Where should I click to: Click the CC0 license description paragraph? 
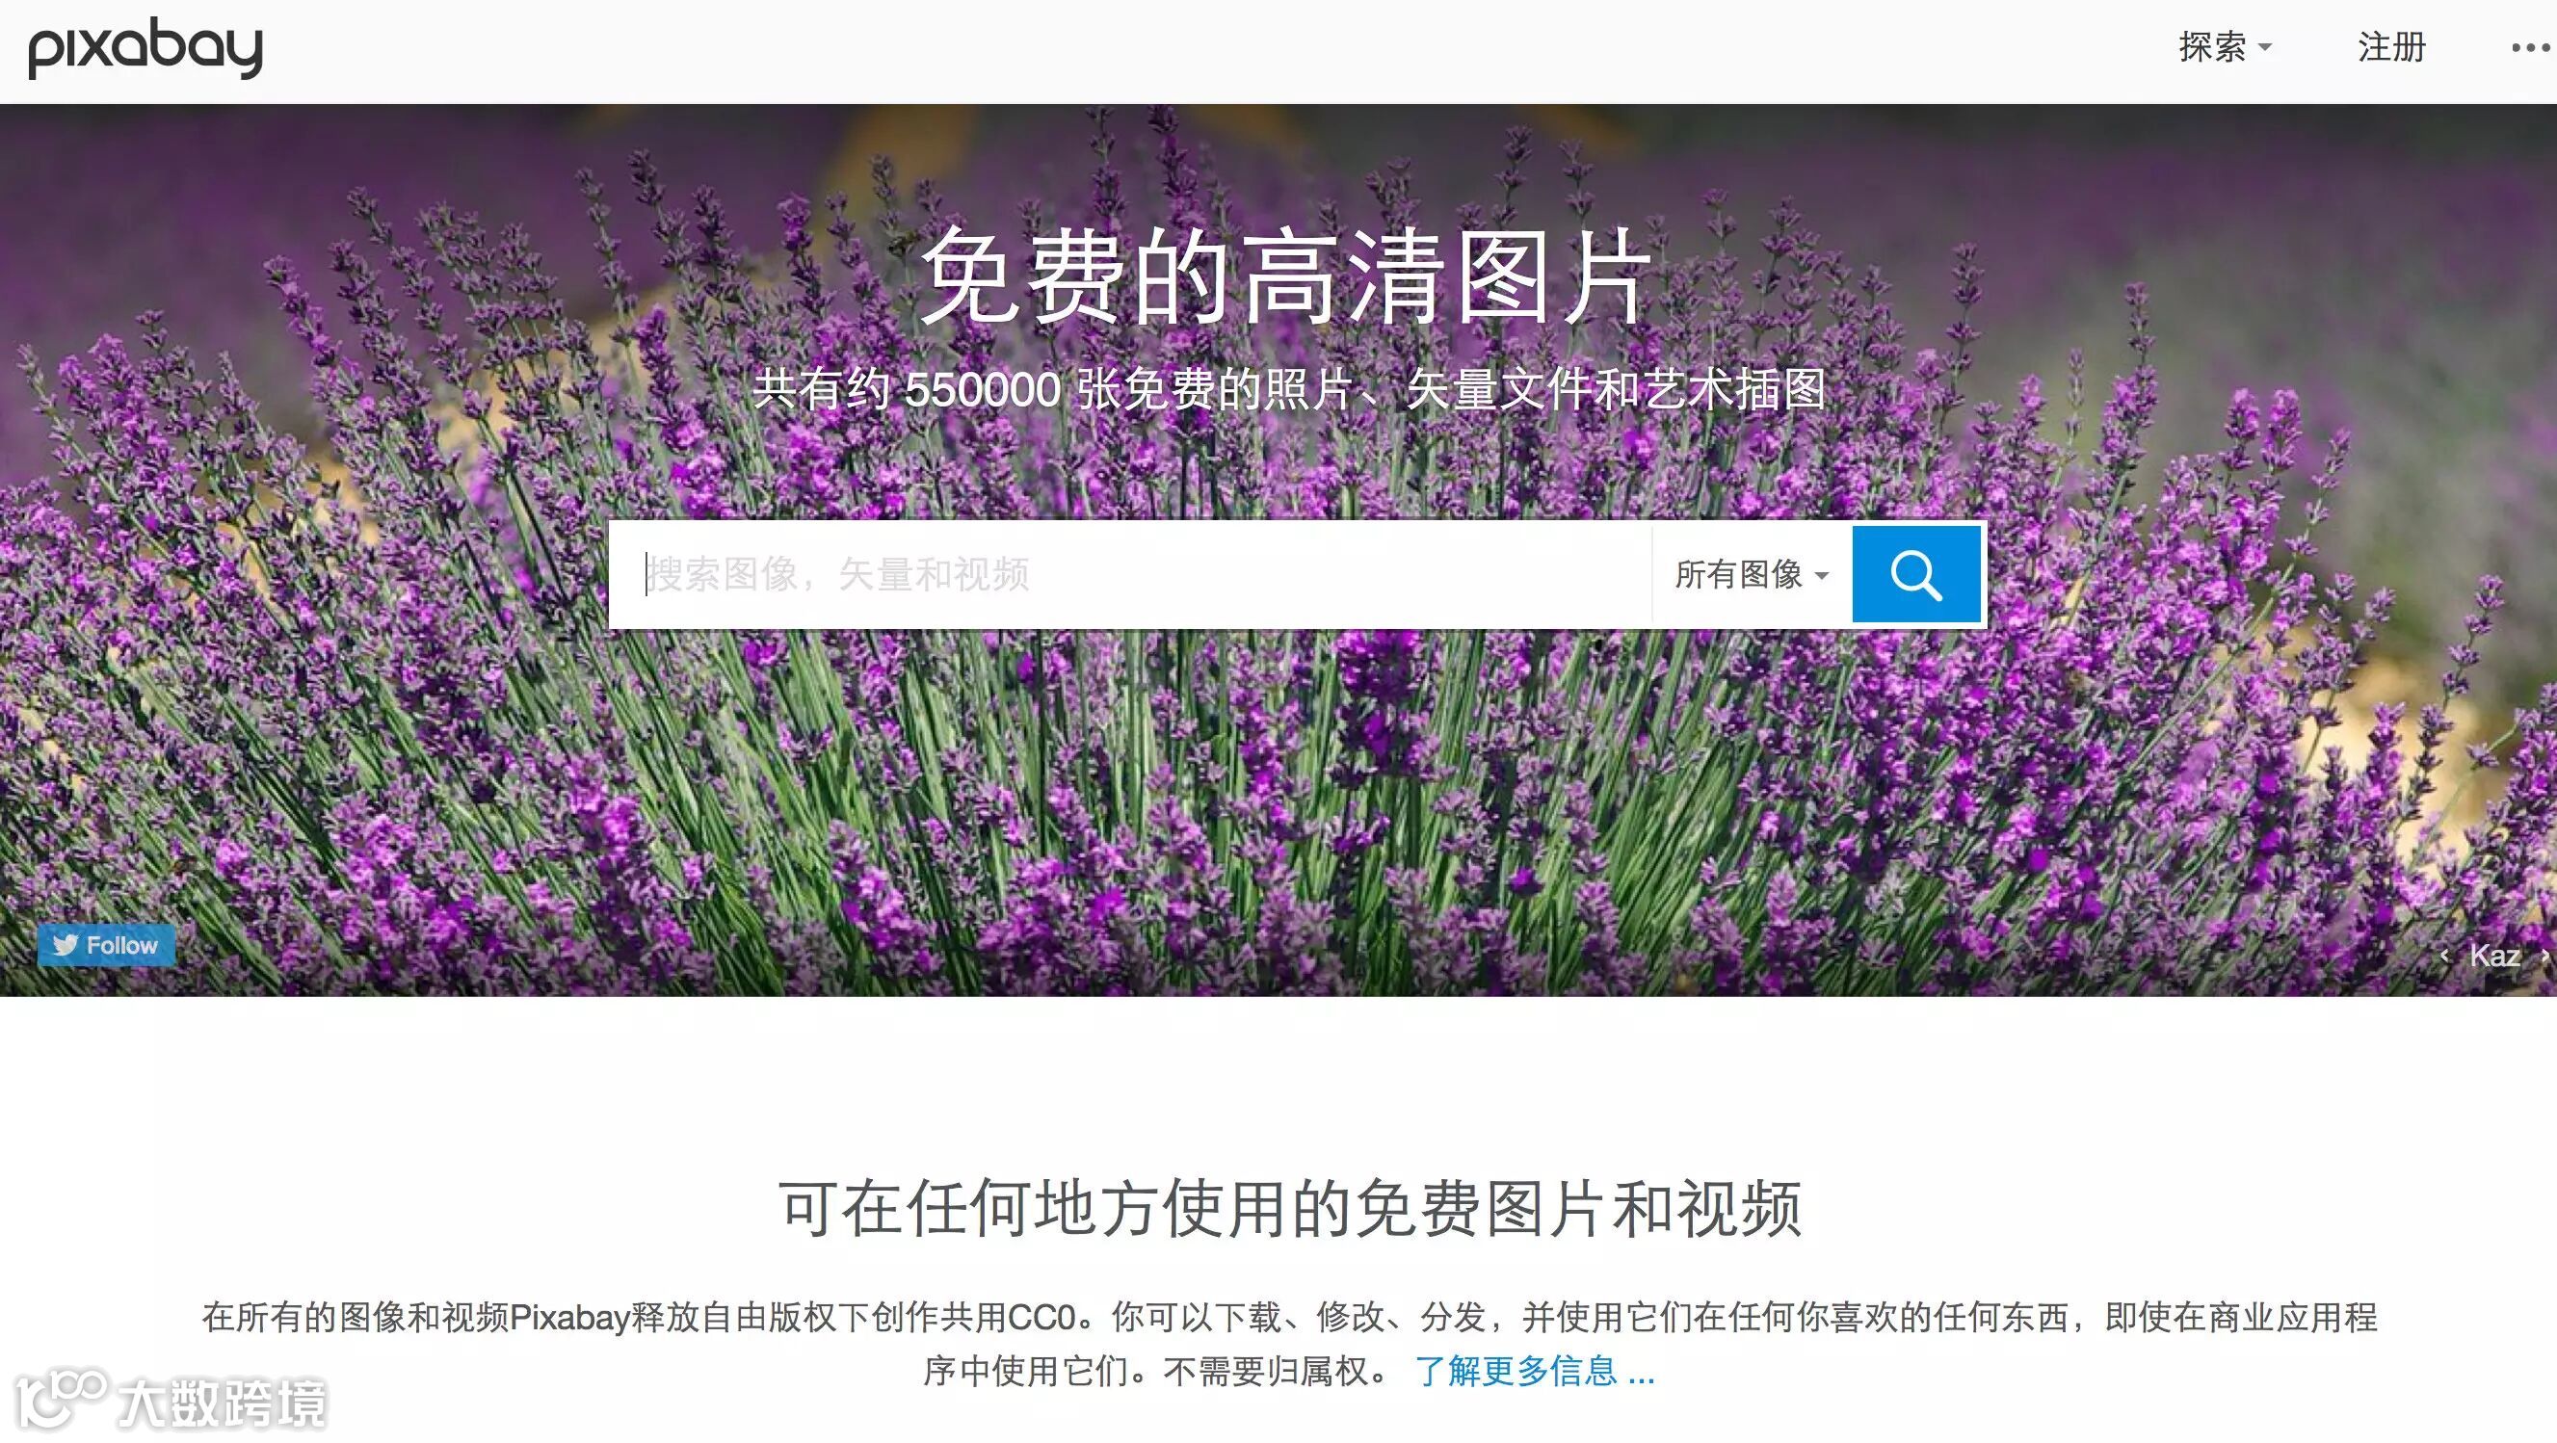tap(1289, 1318)
